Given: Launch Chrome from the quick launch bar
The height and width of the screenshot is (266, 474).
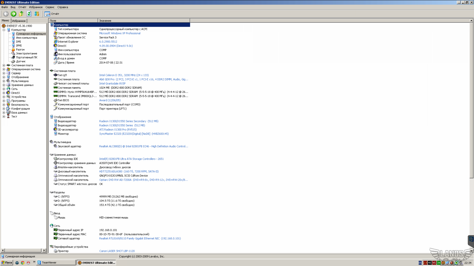Looking at the screenshot, I should point(23,262).
